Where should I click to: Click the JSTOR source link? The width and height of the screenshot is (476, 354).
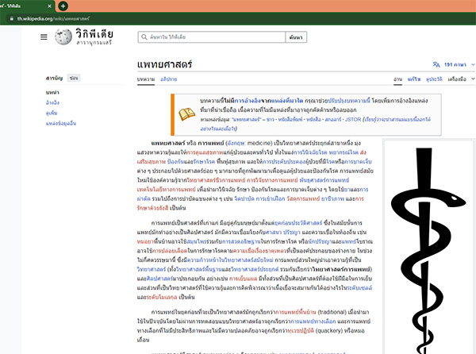(x=353, y=119)
